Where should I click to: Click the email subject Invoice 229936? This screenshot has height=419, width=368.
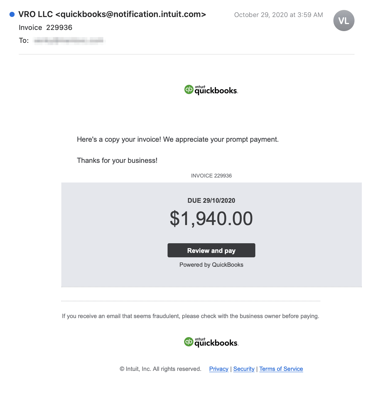pyautogui.click(x=45, y=28)
